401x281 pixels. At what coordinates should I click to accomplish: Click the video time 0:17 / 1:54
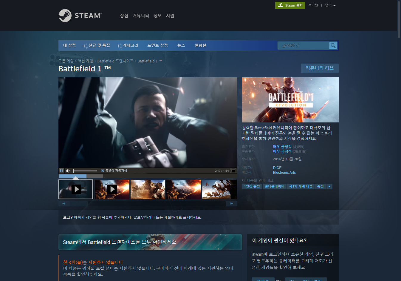222,171
